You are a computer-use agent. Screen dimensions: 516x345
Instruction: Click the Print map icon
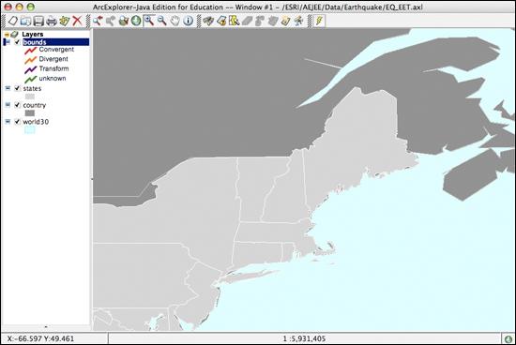tap(52, 21)
